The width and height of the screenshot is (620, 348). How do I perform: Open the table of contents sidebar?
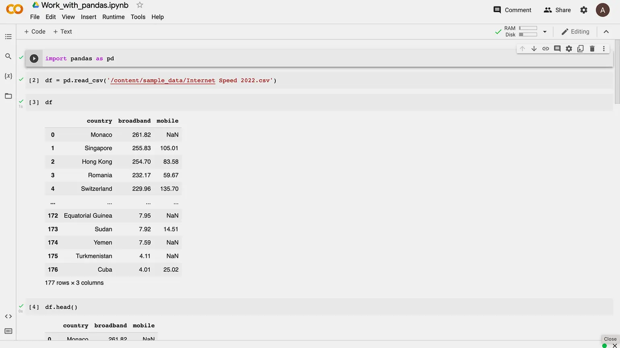[x=8, y=37]
